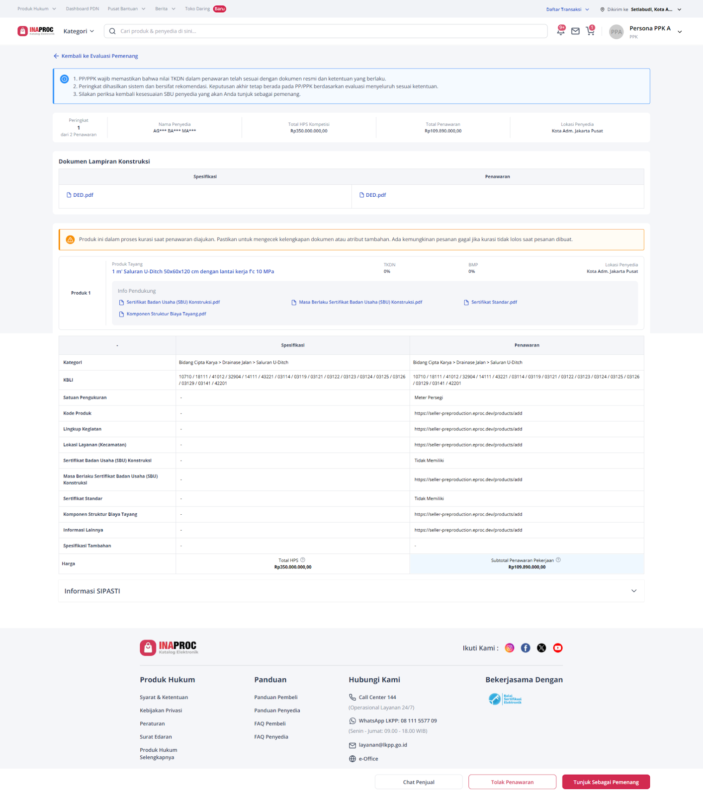Open Syarat & Ketentuan footer link
Image resolution: width=703 pixels, height=795 pixels.
coord(164,698)
